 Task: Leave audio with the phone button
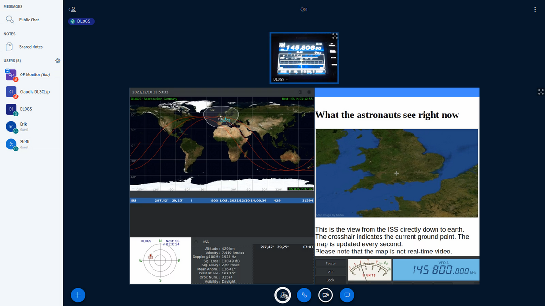tap(304, 295)
